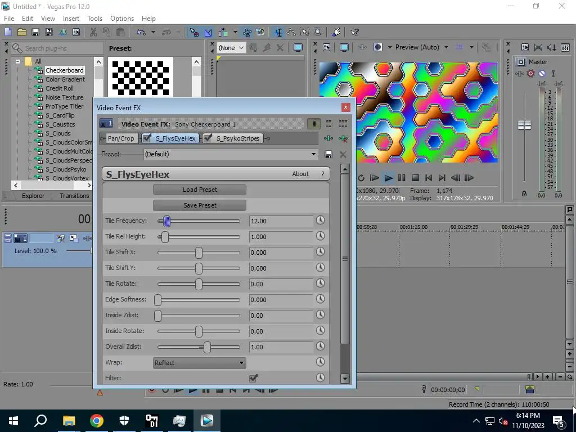Click the Cut scissors icon

(x=94, y=32)
